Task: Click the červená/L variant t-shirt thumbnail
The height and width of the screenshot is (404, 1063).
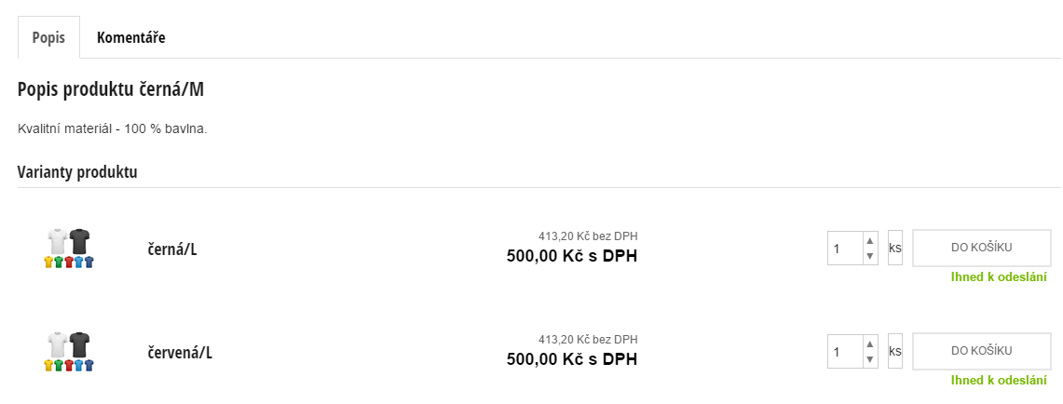Action: [69, 352]
